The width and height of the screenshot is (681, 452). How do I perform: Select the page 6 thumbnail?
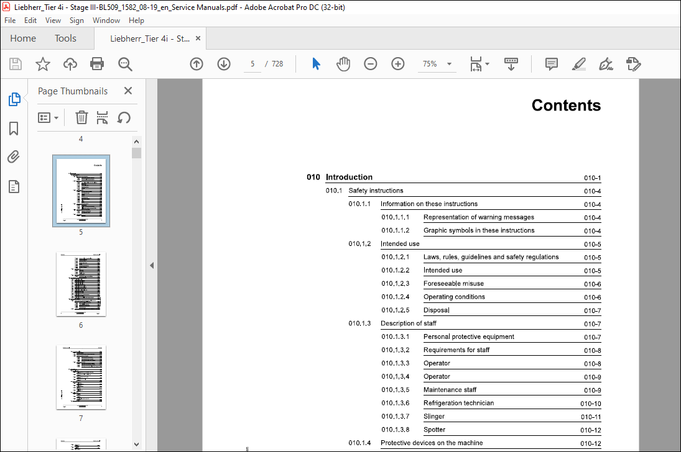point(81,284)
